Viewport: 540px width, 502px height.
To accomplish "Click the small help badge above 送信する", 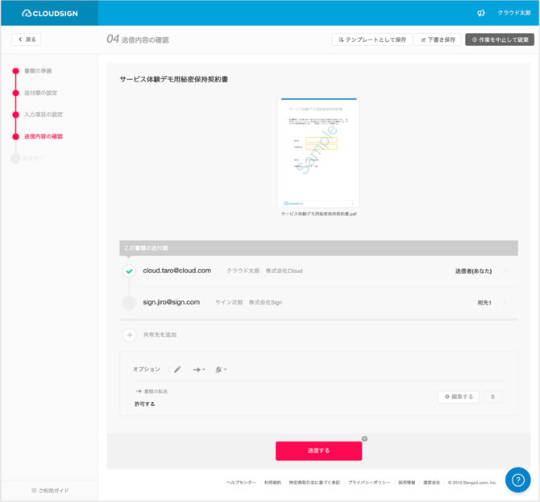I will (364, 438).
